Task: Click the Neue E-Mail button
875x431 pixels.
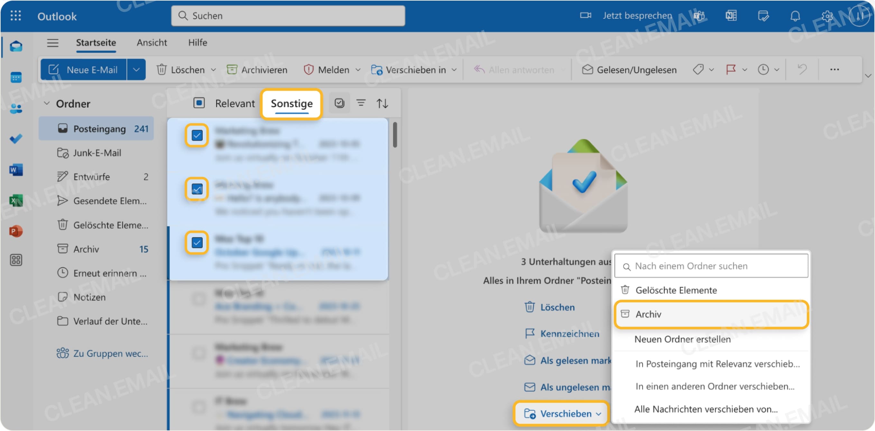Action: tap(84, 69)
